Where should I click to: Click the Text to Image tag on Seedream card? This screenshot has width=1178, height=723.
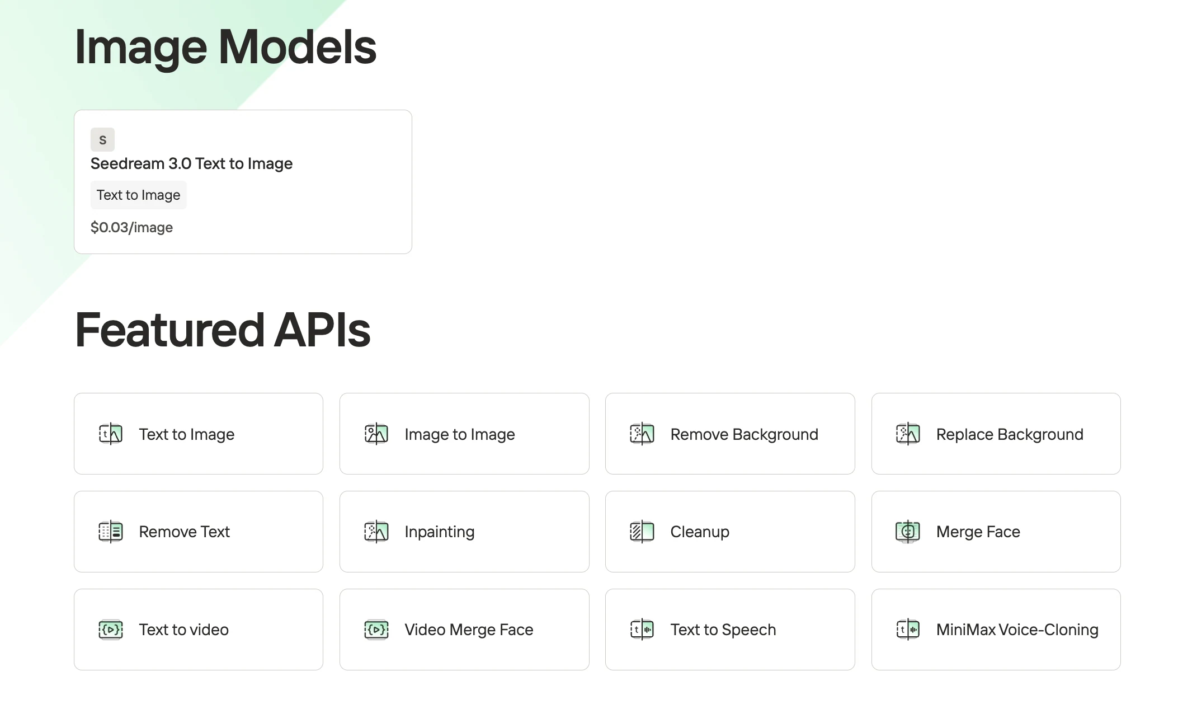(x=139, y=195)
